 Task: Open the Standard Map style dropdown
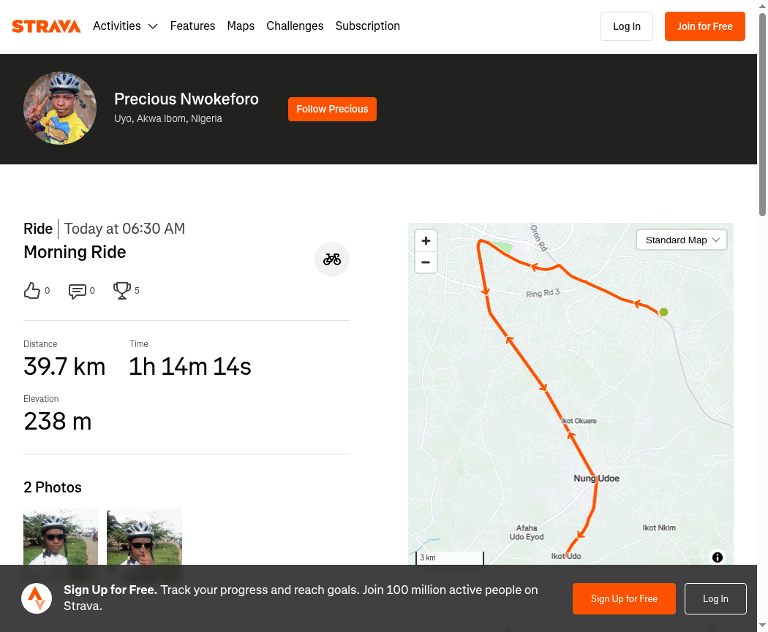point(681,240)
